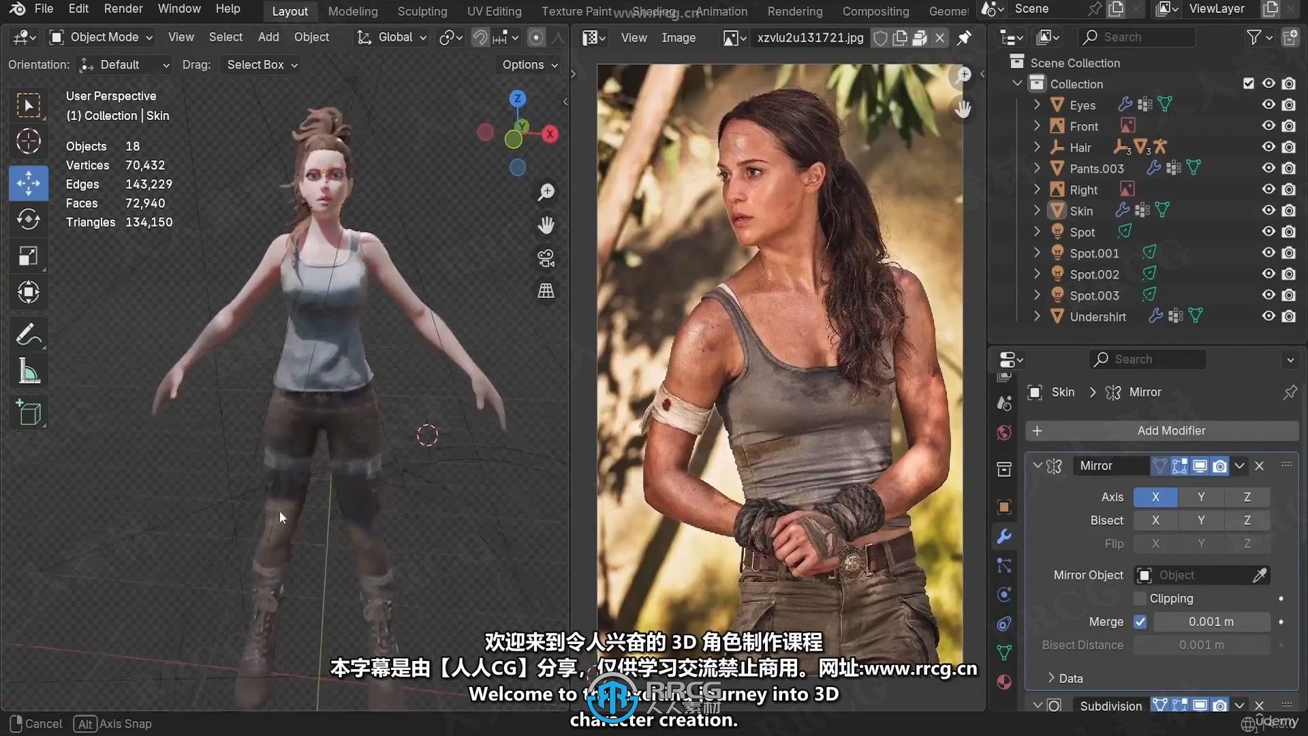Enable the Clipping checkbox
This screenshot has height=736, width=1308.
click(x=1140, y=598)
